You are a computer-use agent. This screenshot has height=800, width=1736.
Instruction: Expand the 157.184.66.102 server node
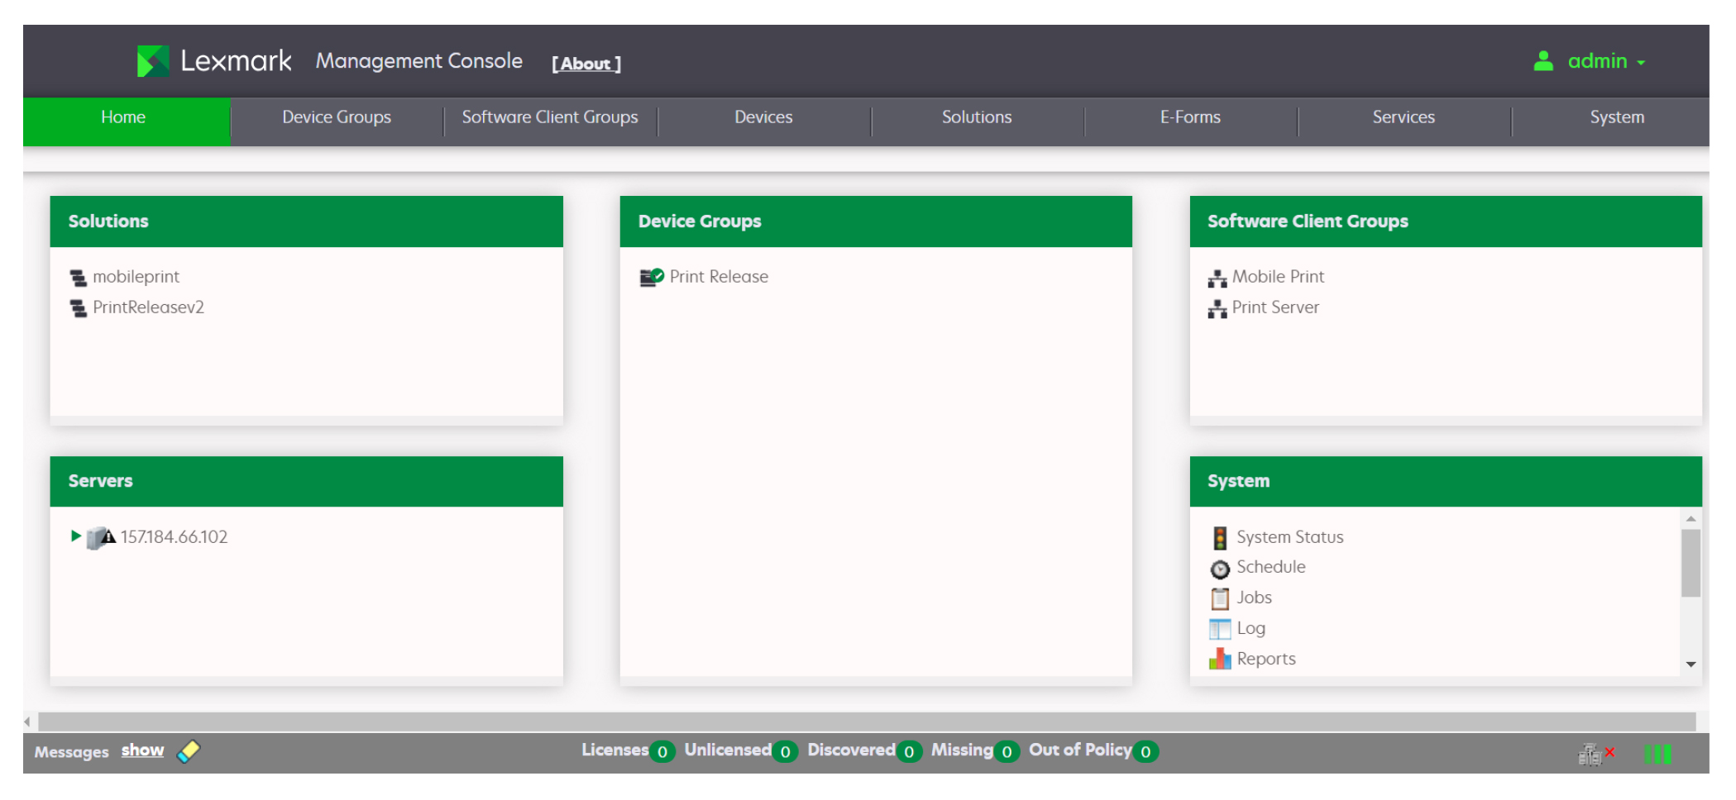pyautogui.click(x=75, y=536)
